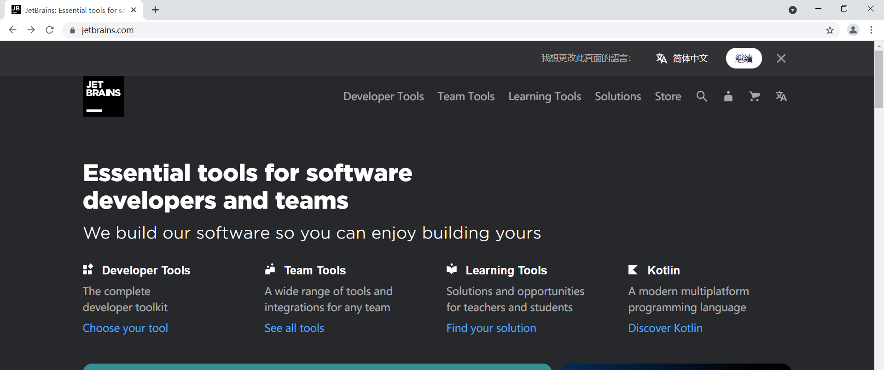The width and height of the screenshot is (884, 370).
Task: Click the Kotlin section heading
Action: (663, 270)
